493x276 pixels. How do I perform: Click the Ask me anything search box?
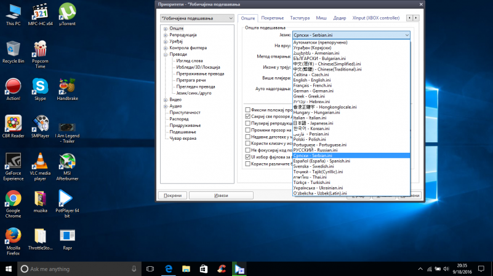point(79,269)
